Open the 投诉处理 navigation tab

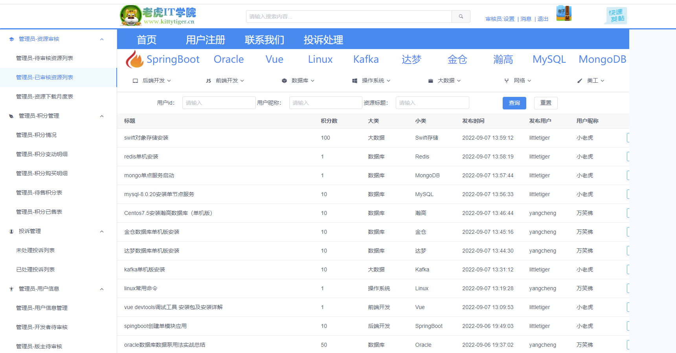pyautogui.click(x=323, y=40)
